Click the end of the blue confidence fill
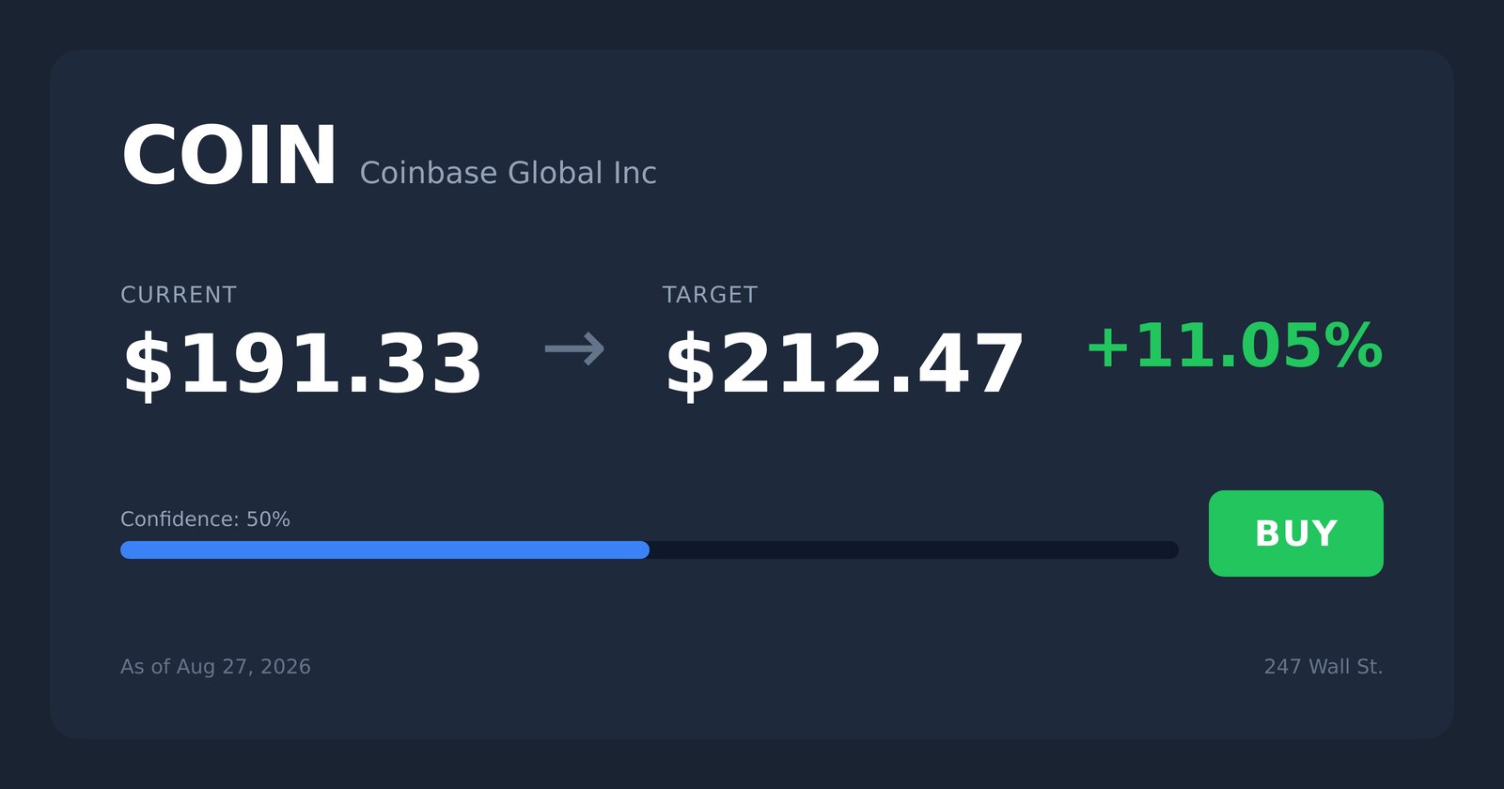This screenshot has width=1504, height=789. (645, 549)
